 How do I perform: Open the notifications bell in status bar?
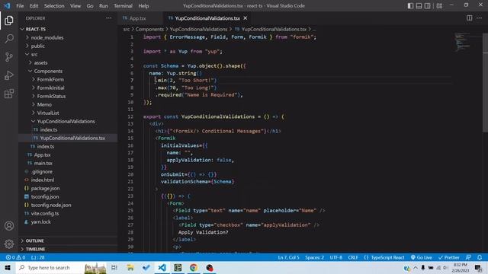pyautogui.click(x=480, y=257)
